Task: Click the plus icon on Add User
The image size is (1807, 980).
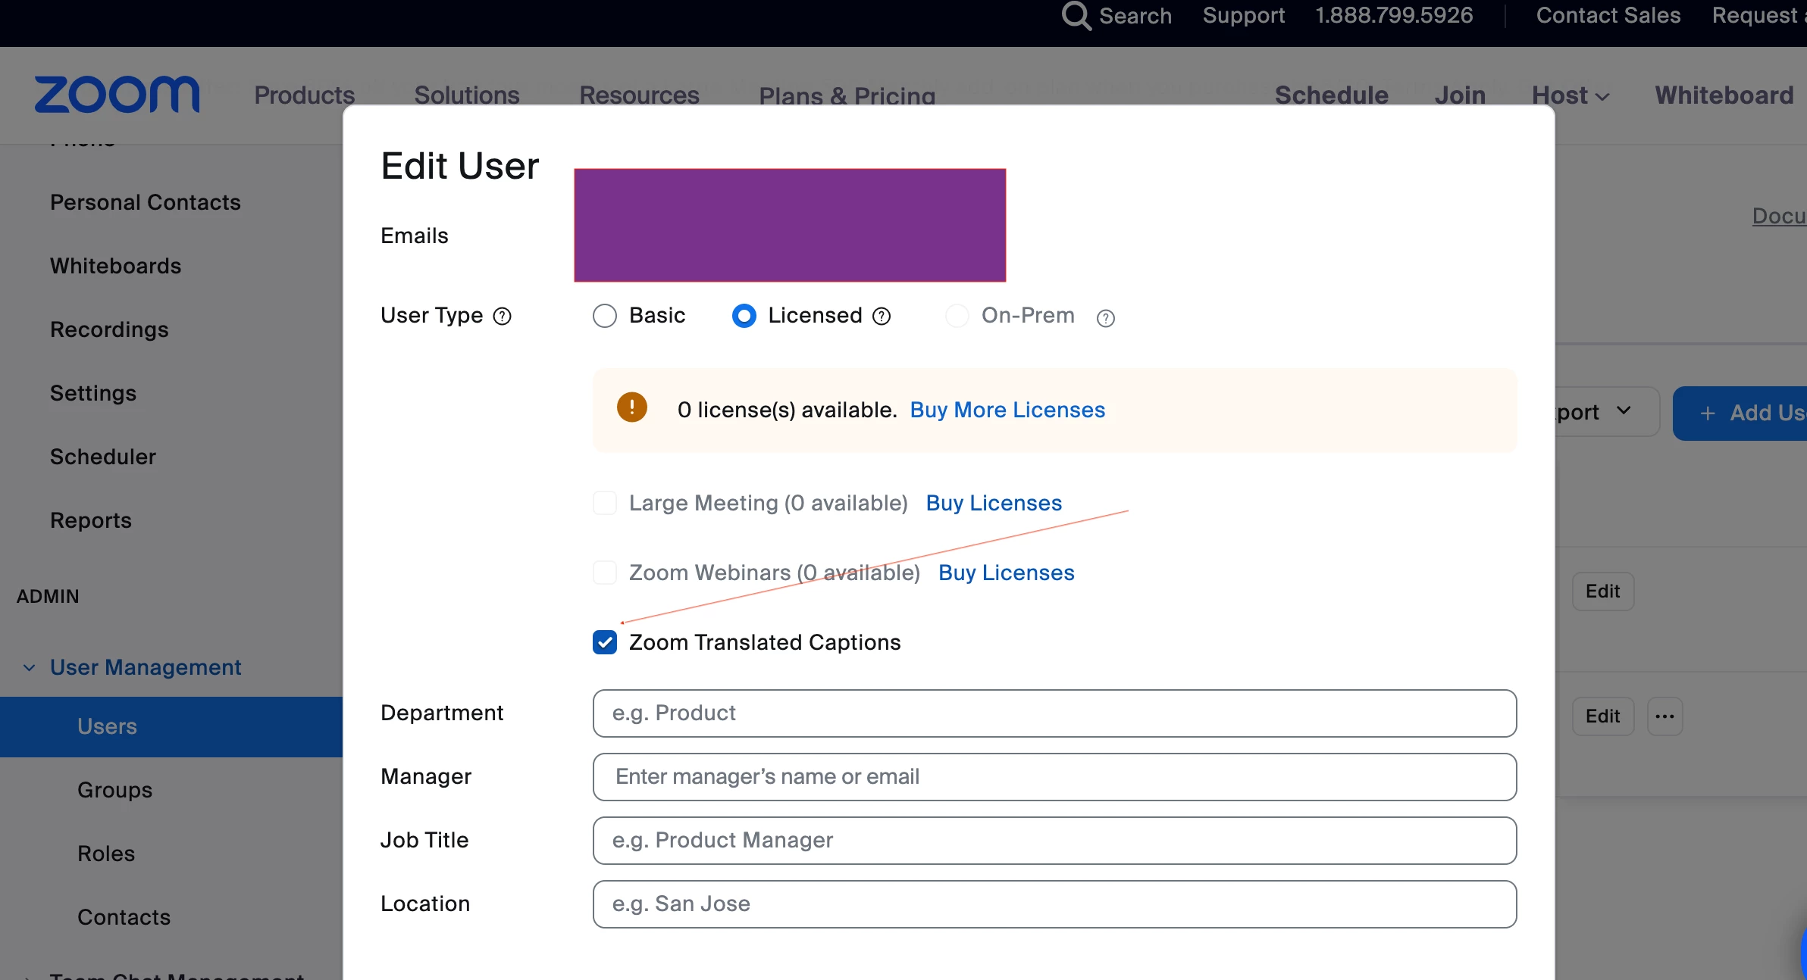Action: tap(1708, 414)
